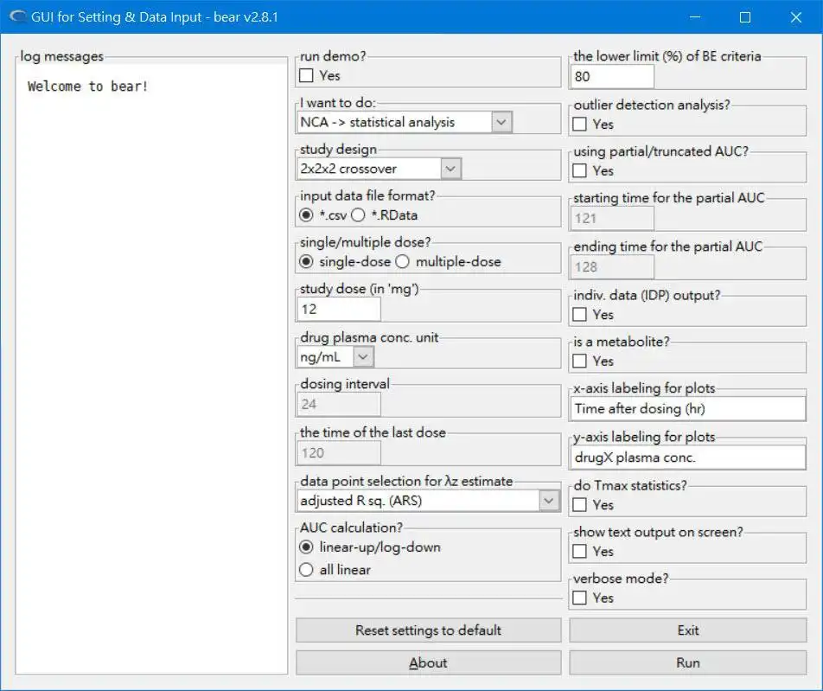Click starting time for partial AUC field
823x691 pixels.
tap(612, 219)
